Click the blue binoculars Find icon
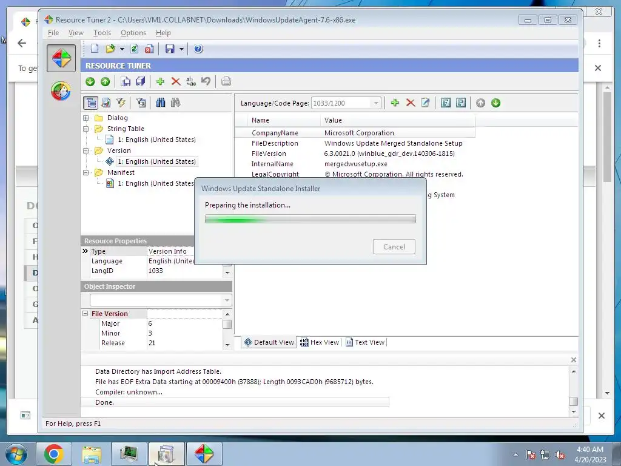The image size is (621, 466). click(160, 103)
